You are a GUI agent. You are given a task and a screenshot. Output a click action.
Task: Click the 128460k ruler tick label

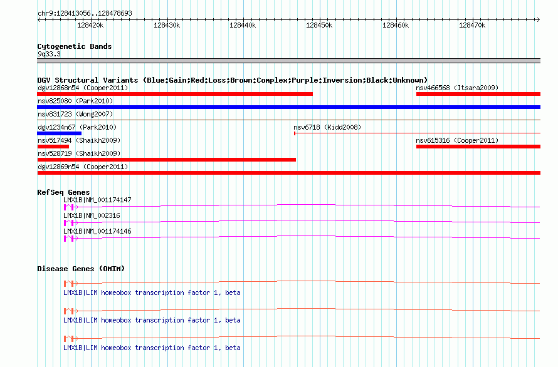click(x=396, y=25)
